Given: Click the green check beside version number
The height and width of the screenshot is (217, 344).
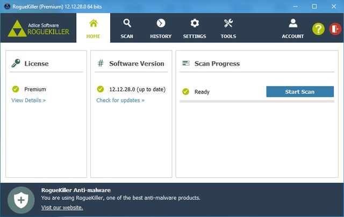Looking at the screenshot, I should coord(101,89).
